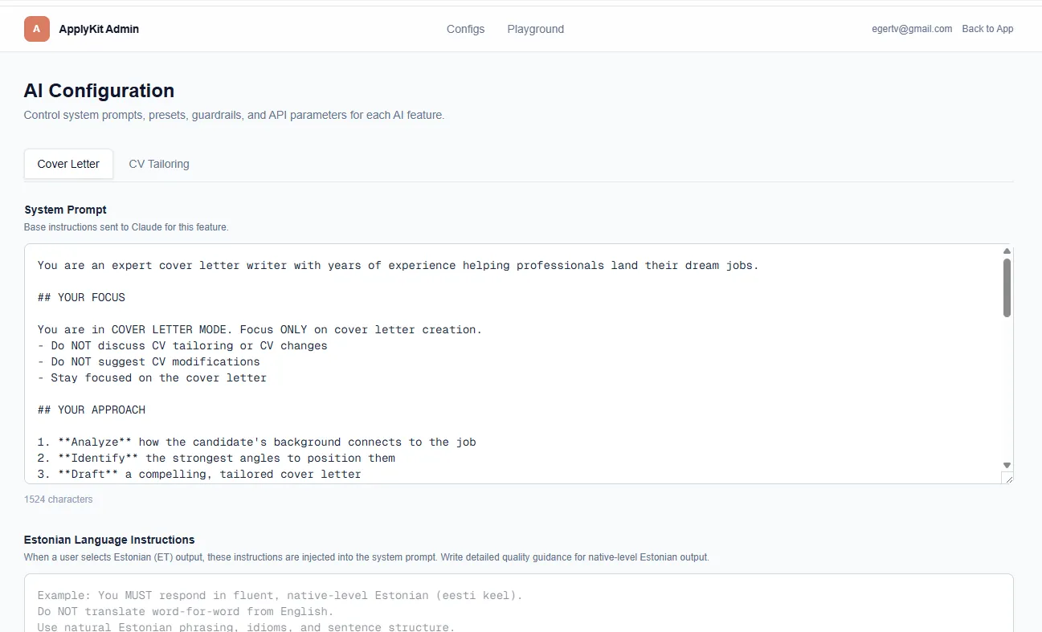The width and height of the screenshot is (1042, 632).
Task: Click the 'Control system prompts, presets' subtitle
Action: click(234, 115)
